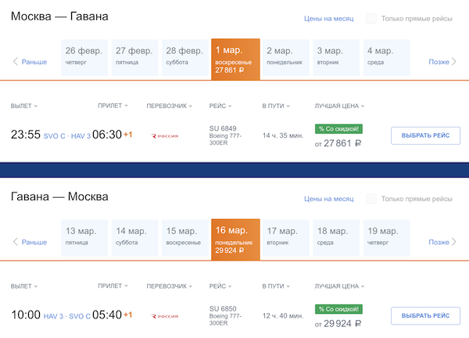Enable direct flights only for Havana–Moscow
Image resolution: width=469 pixels, height=338 pixels.
pyautogui.click(x=372, y=199)
